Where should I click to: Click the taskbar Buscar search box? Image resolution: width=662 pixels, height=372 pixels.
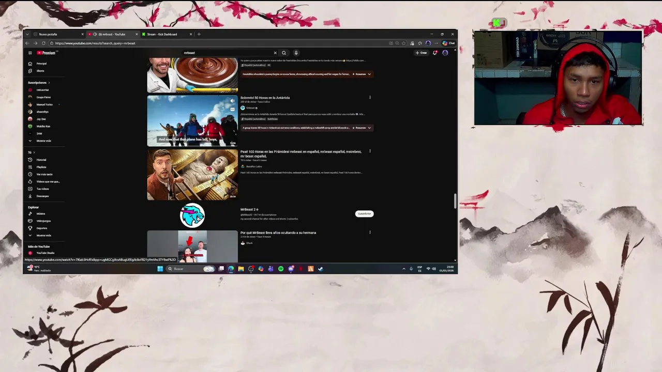click(190, 269)
